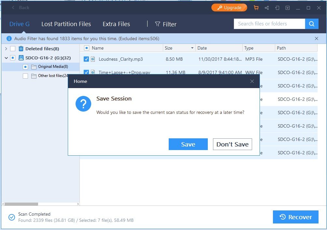The image size is (327, 230).
Task: Switch to Lost Partition Files tab
Action: point(66,24)
